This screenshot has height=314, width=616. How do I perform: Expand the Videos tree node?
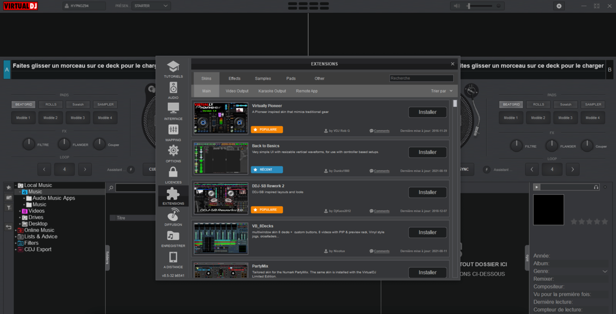click(20, 211)
